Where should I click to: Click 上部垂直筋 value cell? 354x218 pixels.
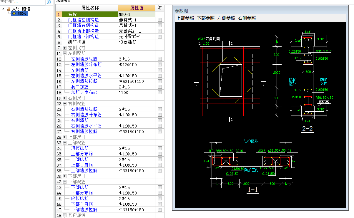click(137, 165)
